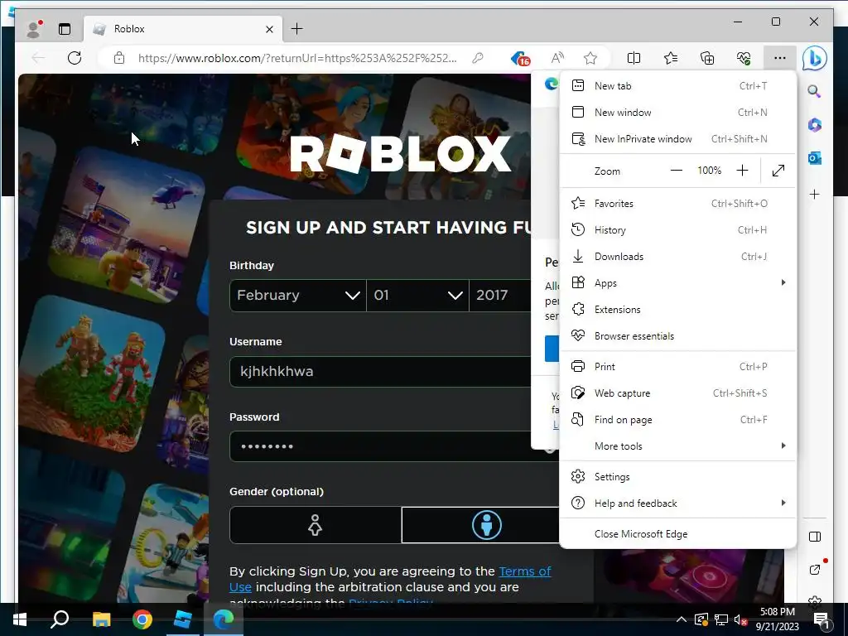View site information lock icon
Screen dimensions: 848x636
pyautogui.click(x=119, y=58)
